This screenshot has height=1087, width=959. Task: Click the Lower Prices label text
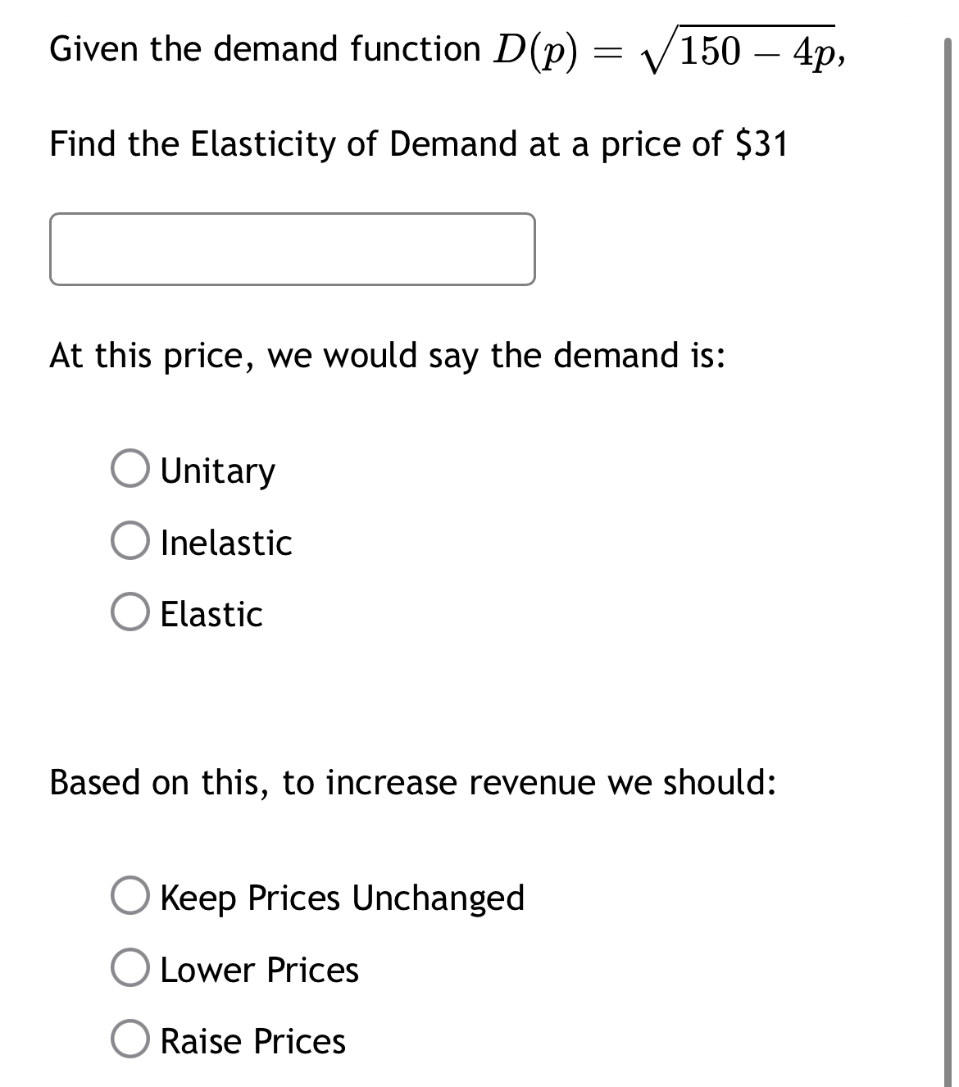tap(258, 969)
